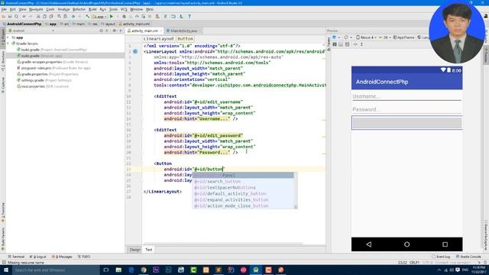Select proguard-rules.pro in project tree
Image resolution: width=489 pixels, height=275 pixels.
tap(53, 68)
